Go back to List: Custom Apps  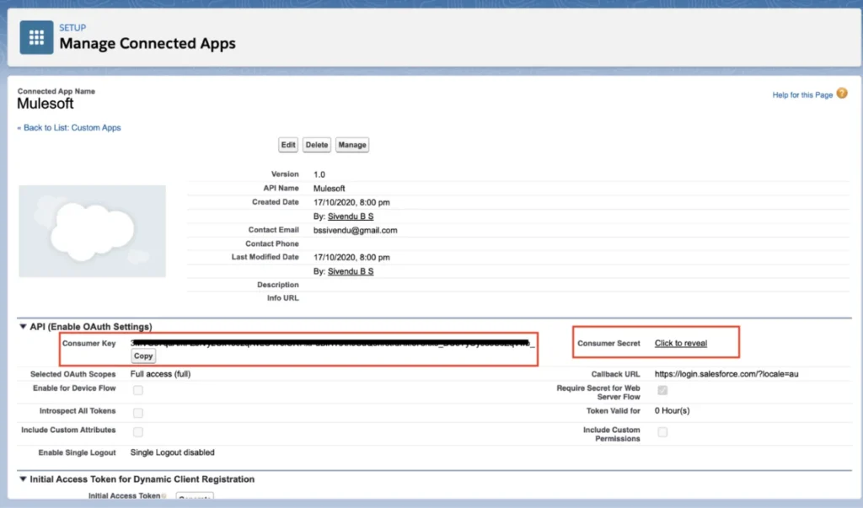click(69, 128)
